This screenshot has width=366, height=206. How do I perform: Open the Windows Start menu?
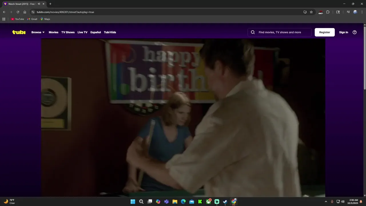(x=133, y=202)
